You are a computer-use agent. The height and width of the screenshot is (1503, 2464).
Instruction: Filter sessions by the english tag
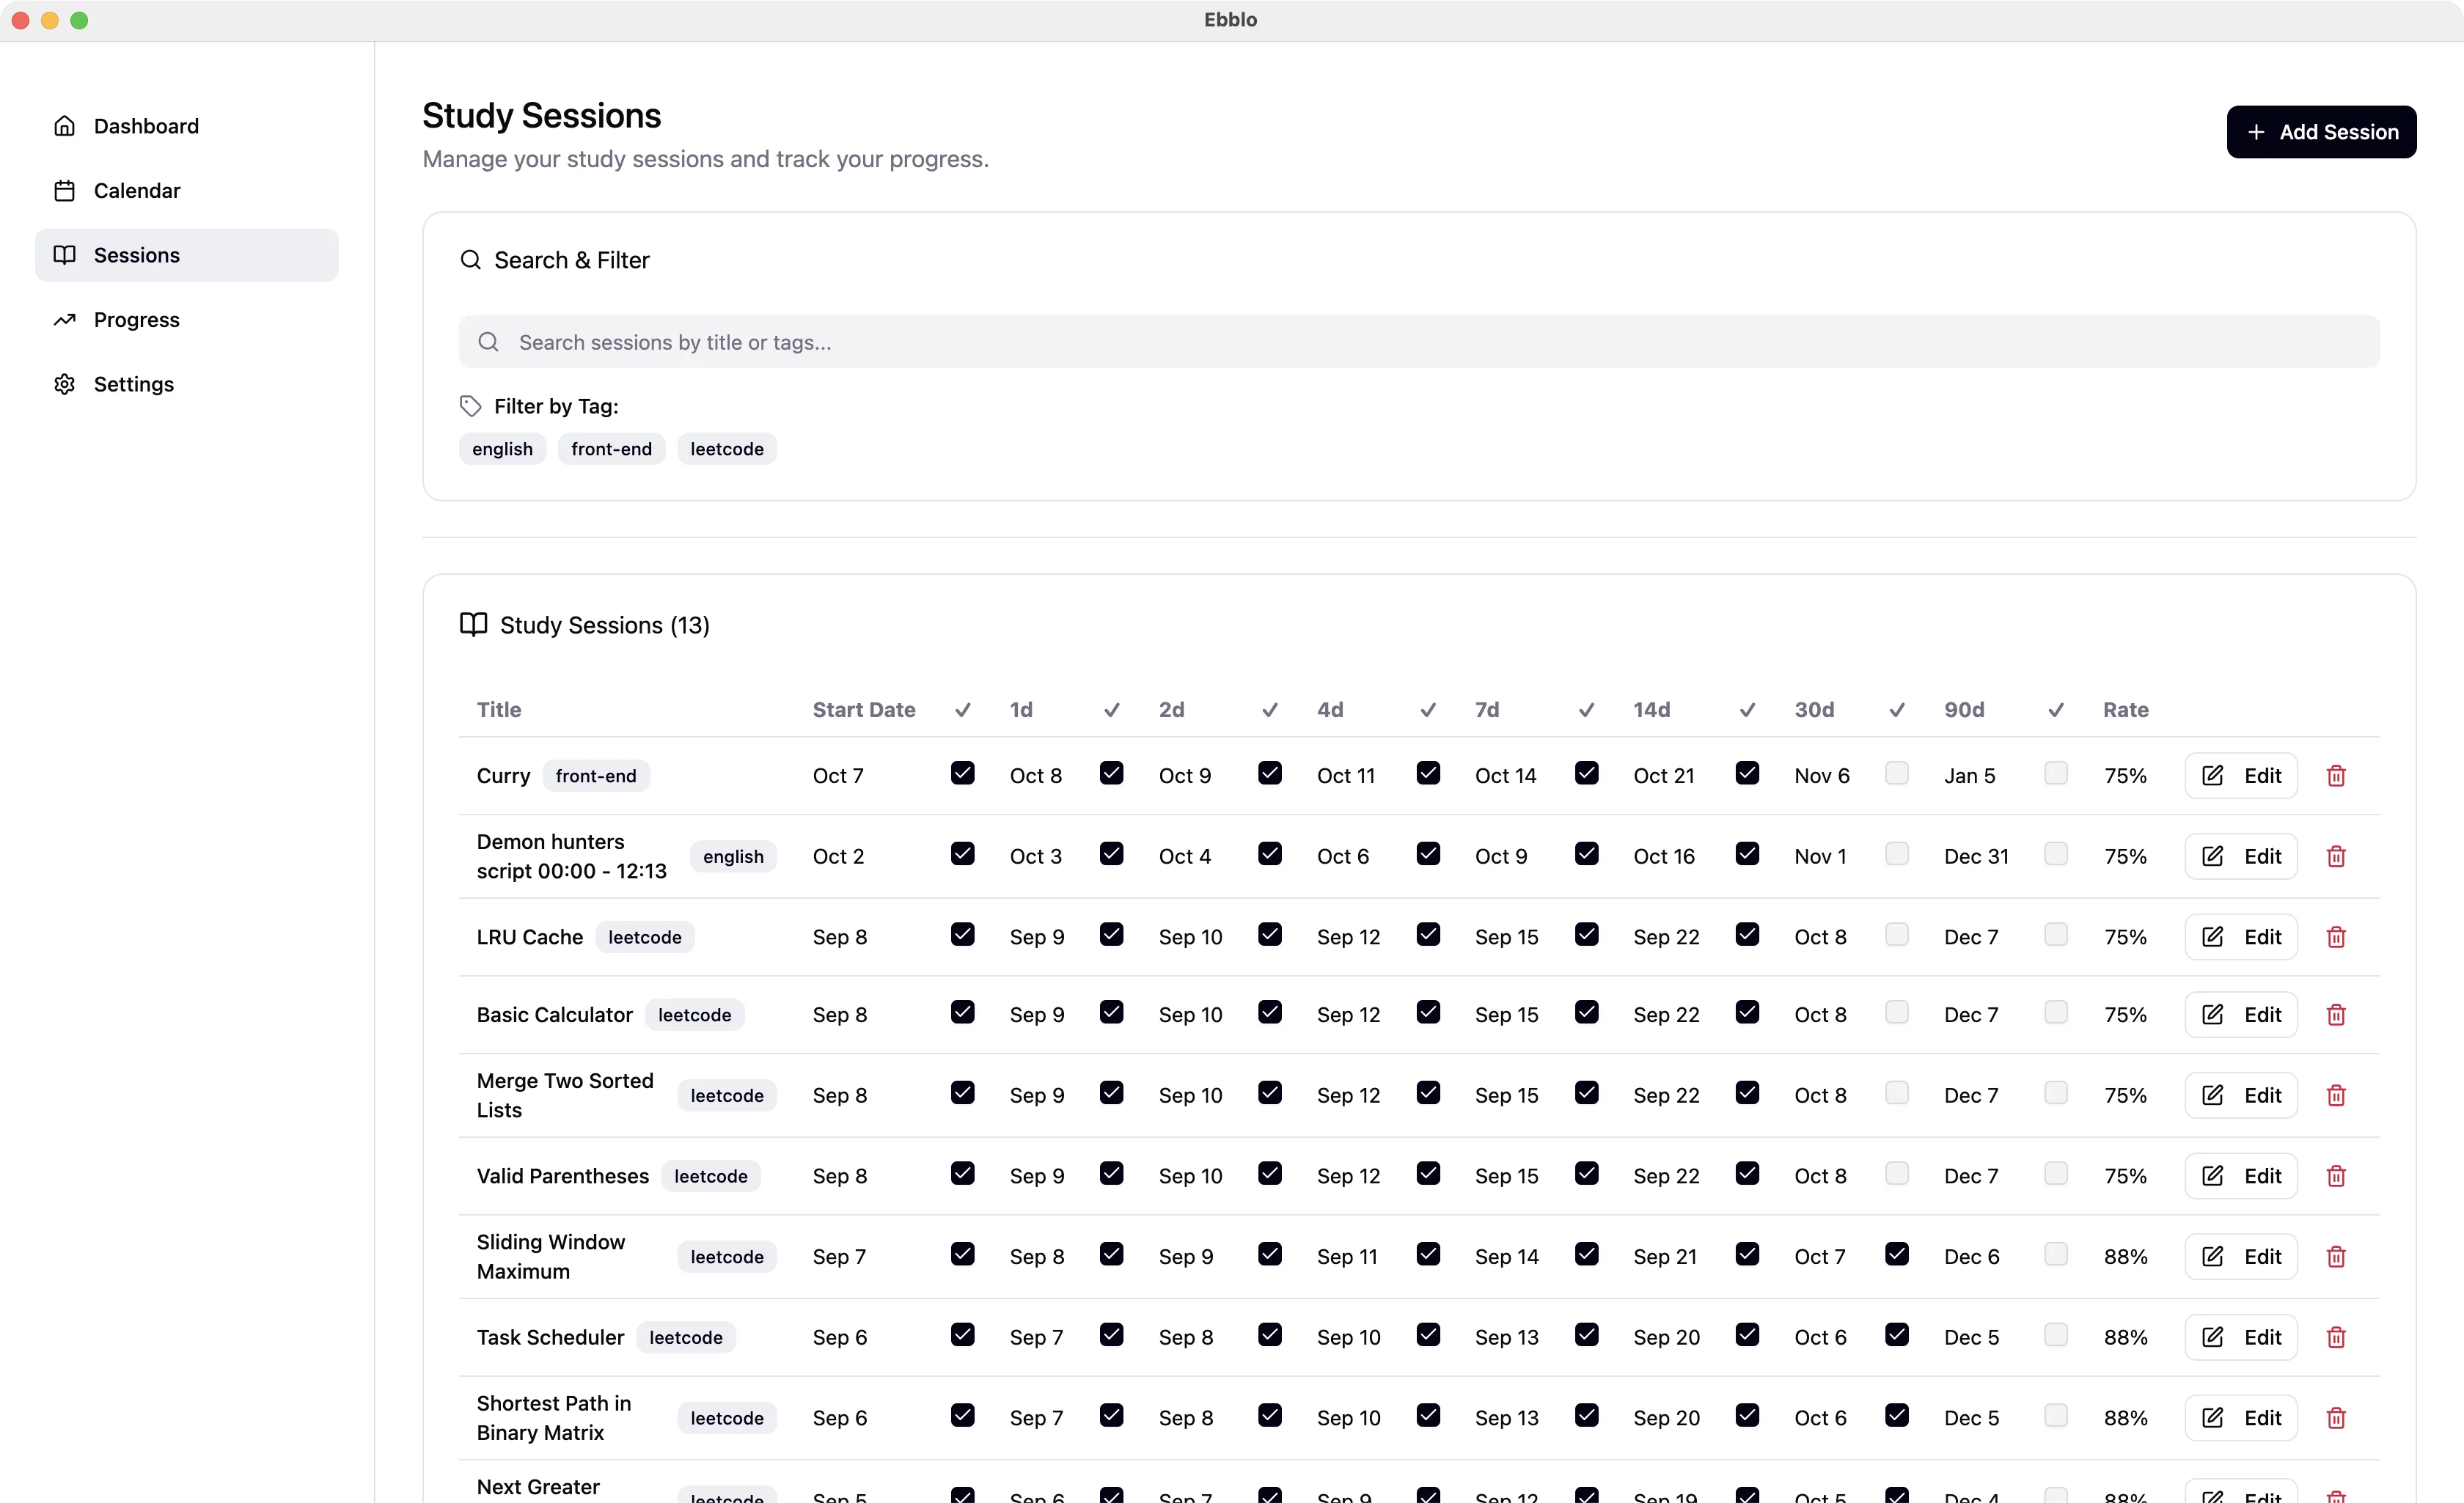(502, 449)
